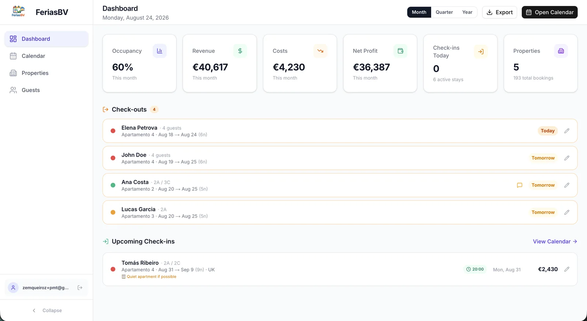The height and width of the screenshot is (321, 587).
Task: Click the FeriasBV logo icon
Action: coord(18,12)
